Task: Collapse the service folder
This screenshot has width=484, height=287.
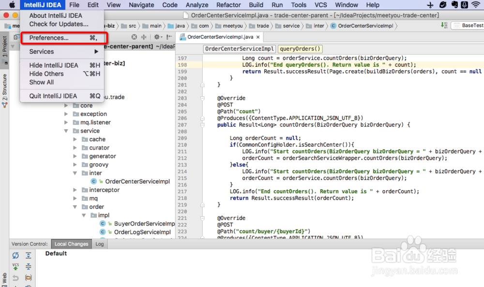Action: pos(66,131)
